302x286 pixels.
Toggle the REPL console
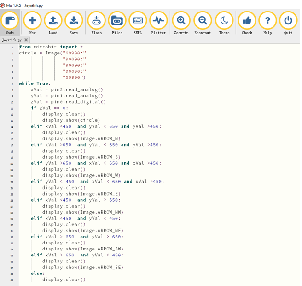tap(138, 23)
